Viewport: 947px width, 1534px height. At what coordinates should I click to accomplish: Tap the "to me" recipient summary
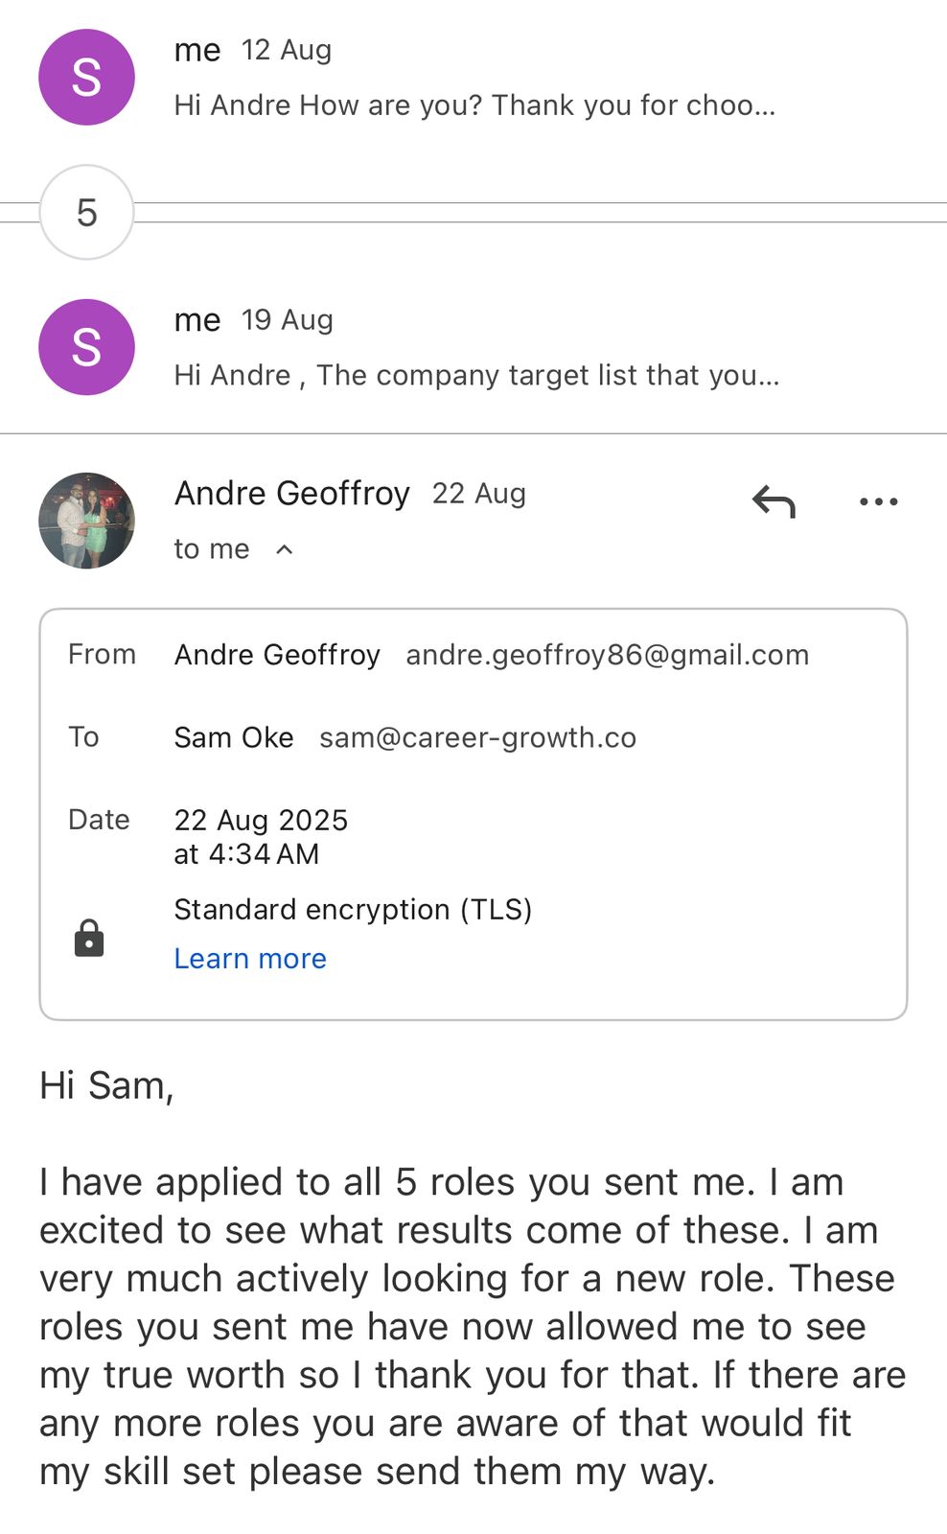[x=212, y=549]
